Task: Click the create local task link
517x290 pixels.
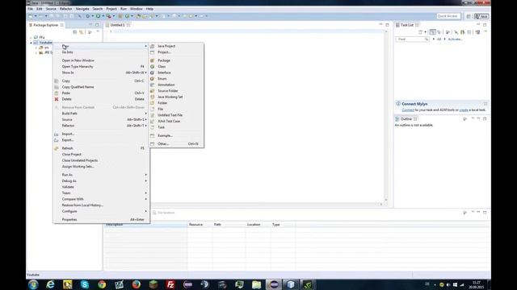Action: (x=464, y=110)
